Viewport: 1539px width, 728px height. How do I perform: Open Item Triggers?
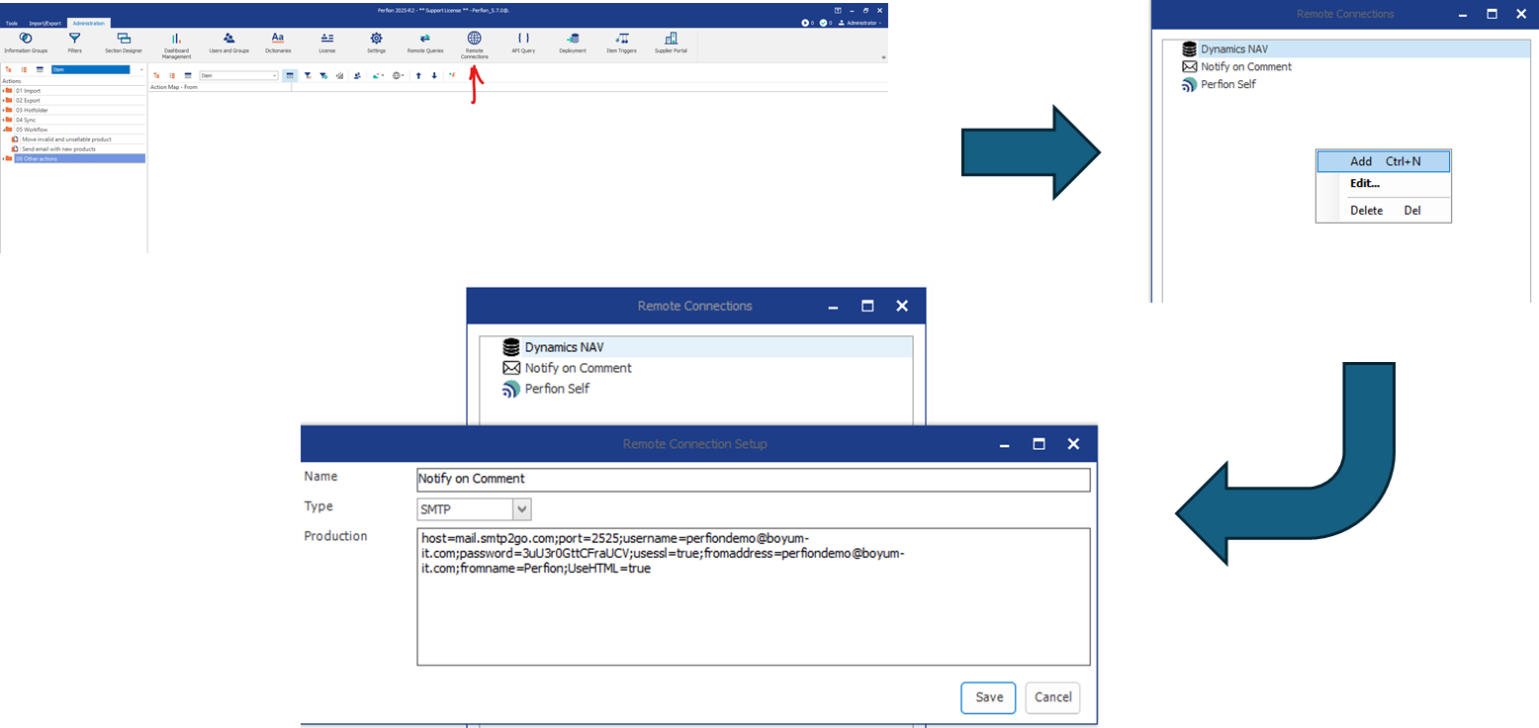(x=621, y=42)
